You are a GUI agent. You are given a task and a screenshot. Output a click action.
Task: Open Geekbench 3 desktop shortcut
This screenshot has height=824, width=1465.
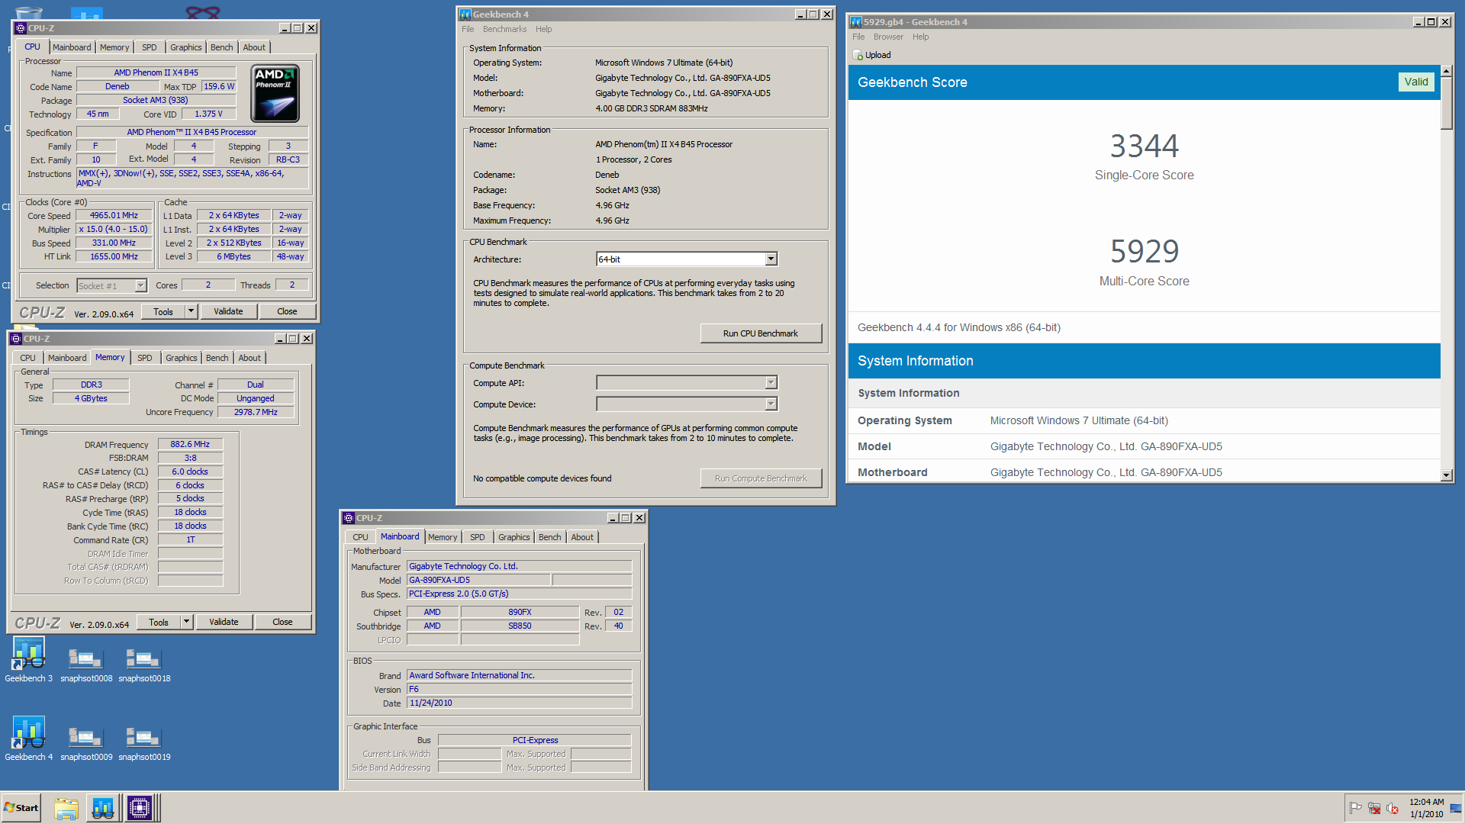(x=28, y=660)
